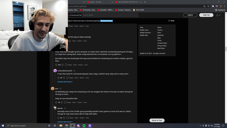Downvote the 66-point OTV&F group comment
227x128 pixels.
[x=64, y=118]
